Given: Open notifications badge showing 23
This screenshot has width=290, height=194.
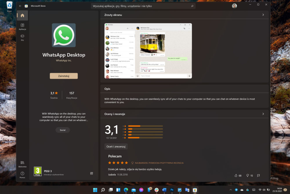Looking at the screenshot, I should 285,190.
